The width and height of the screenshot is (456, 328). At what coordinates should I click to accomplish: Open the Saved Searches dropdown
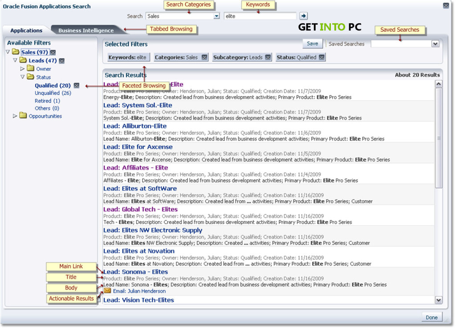435,44
